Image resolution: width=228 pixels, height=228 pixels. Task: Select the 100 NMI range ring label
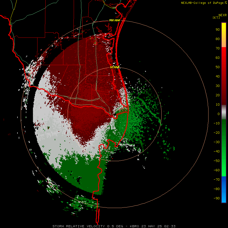pos(115,20)
